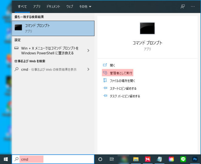Expand arrow beside Win + X setting

tap(88, 51)
